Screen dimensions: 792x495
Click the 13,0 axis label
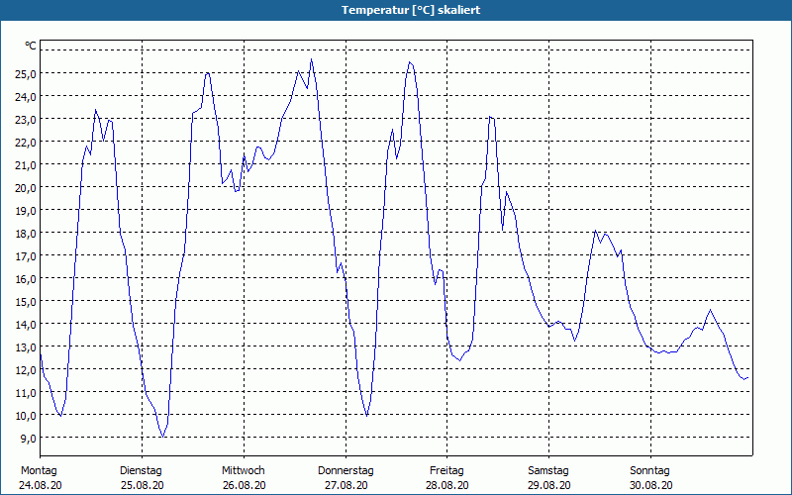(x=25, y=346)
